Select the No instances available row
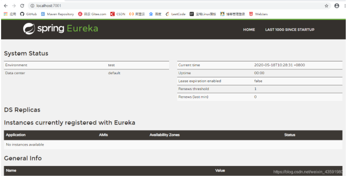 pos(173,144)
